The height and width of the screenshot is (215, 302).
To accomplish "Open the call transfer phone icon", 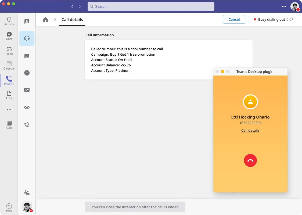I will 27,124.
